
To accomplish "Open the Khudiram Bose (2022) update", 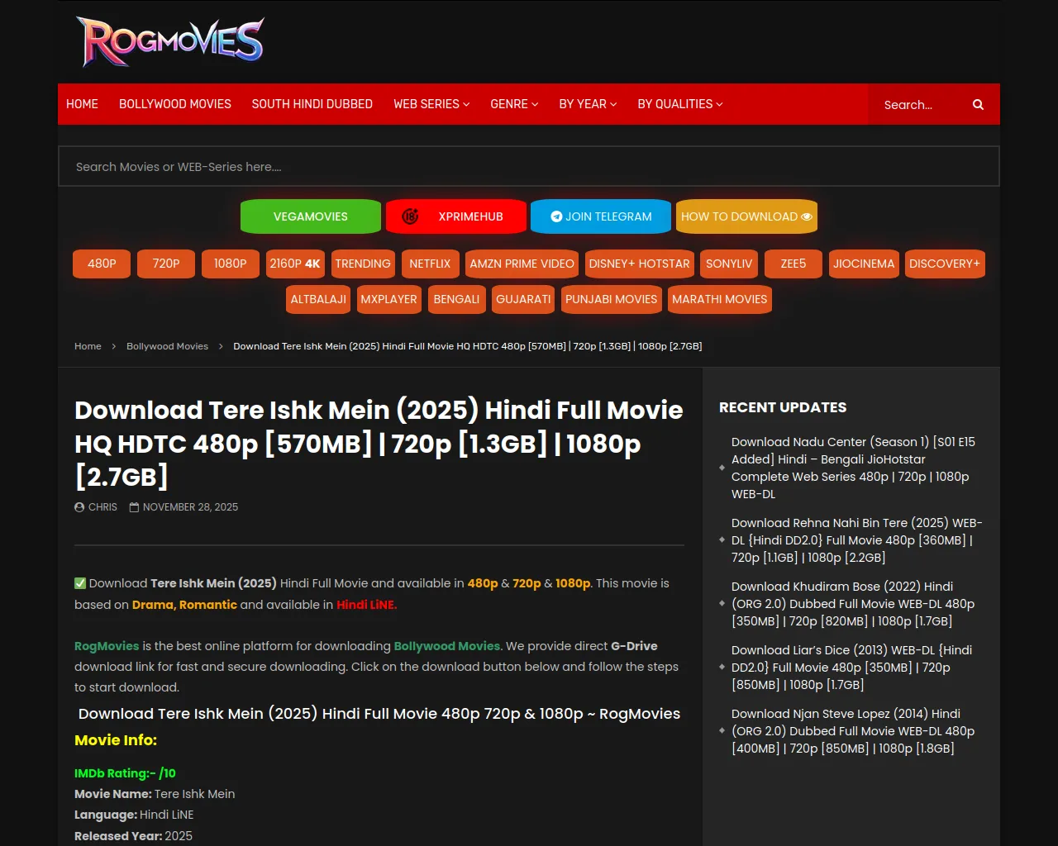I will click(853, 604).
